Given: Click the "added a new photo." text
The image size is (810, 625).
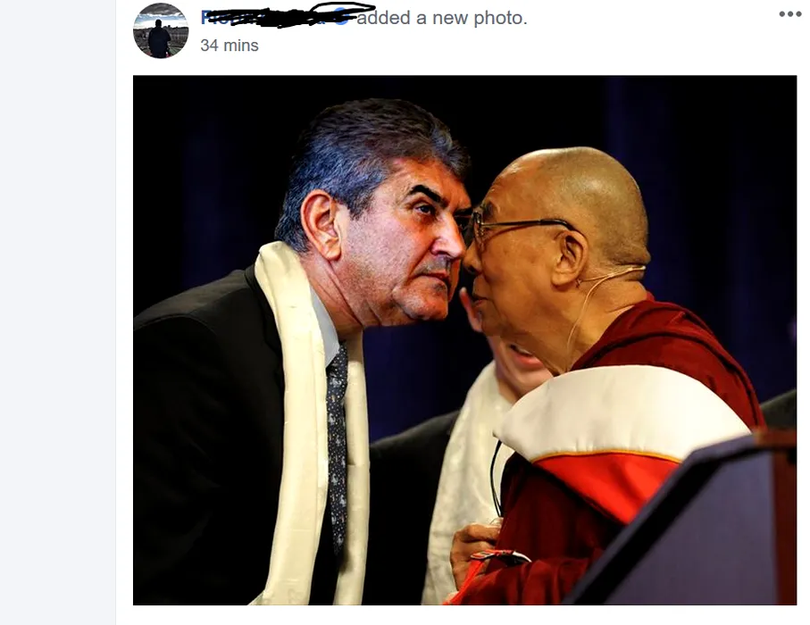Looking at the screenshot, I should pos(442,18).
